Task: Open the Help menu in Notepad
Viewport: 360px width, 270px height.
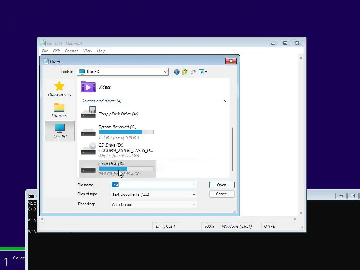Action: (101, 51)
